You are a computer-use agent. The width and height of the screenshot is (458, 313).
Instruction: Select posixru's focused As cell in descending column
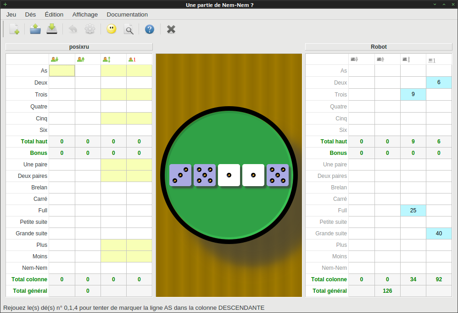coord(62,70)
